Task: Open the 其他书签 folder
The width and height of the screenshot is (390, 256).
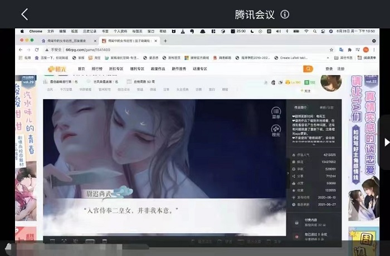Action: tap(344, 58)
